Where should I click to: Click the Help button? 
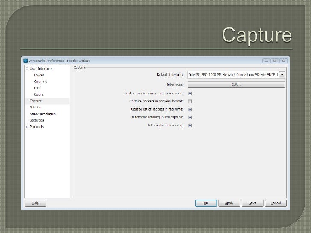tap(35, 203)
